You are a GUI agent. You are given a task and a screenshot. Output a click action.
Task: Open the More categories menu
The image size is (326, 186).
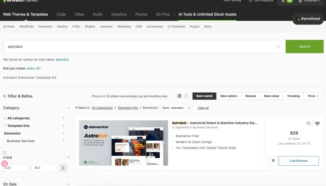coord(208,26)
